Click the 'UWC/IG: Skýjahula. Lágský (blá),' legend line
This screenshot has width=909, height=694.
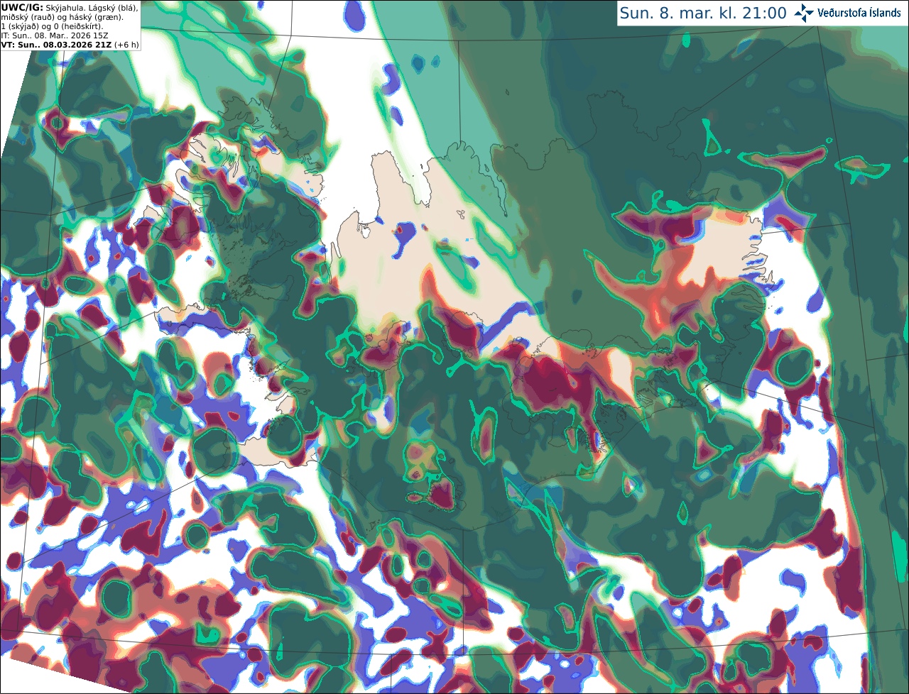pyautogui.click(x=70, y=7)
